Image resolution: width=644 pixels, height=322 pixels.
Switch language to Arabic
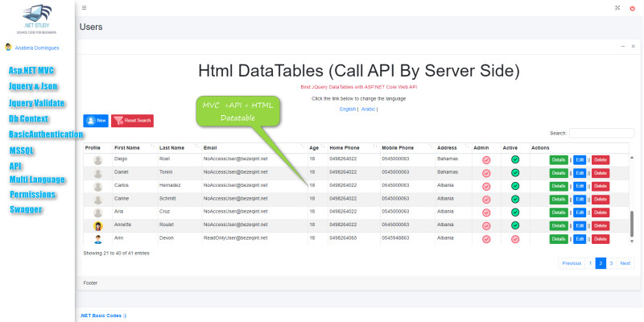click(369, 109)
